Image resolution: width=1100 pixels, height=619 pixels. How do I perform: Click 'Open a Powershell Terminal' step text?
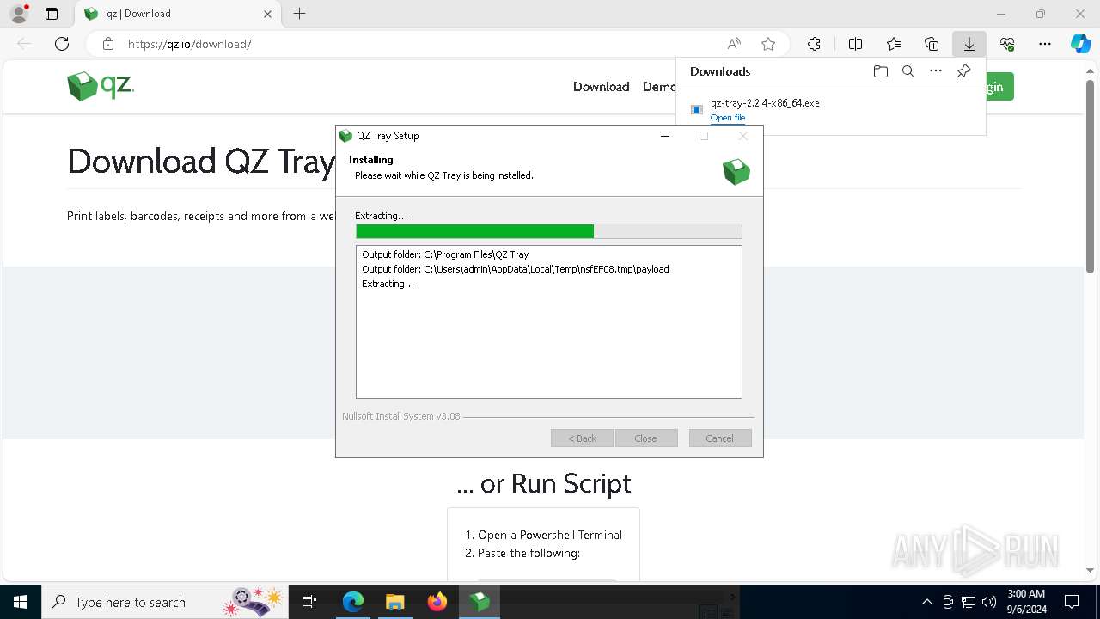[550, 535]
